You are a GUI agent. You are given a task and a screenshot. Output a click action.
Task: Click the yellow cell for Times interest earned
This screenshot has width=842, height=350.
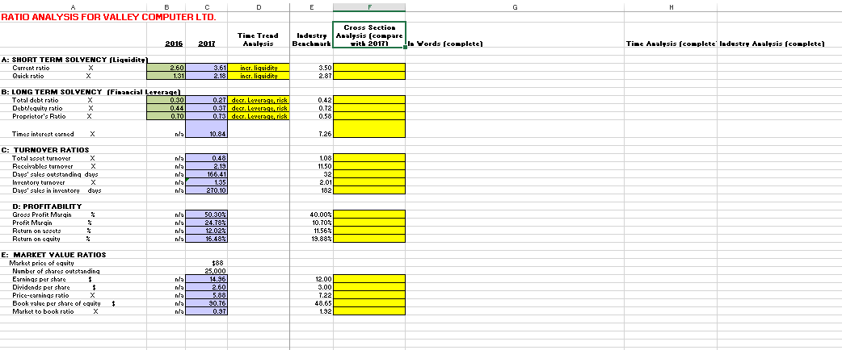click(369, 129)
